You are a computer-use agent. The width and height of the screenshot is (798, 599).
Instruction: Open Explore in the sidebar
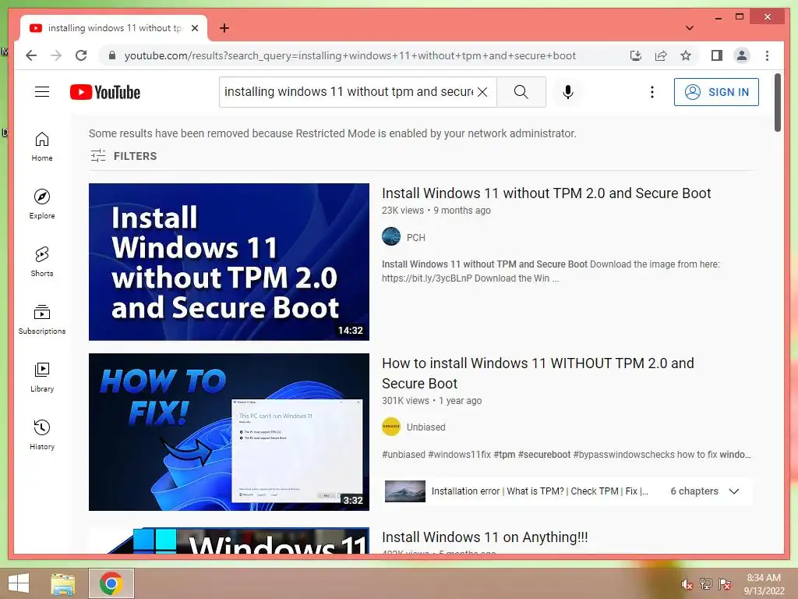click(42, 204)
